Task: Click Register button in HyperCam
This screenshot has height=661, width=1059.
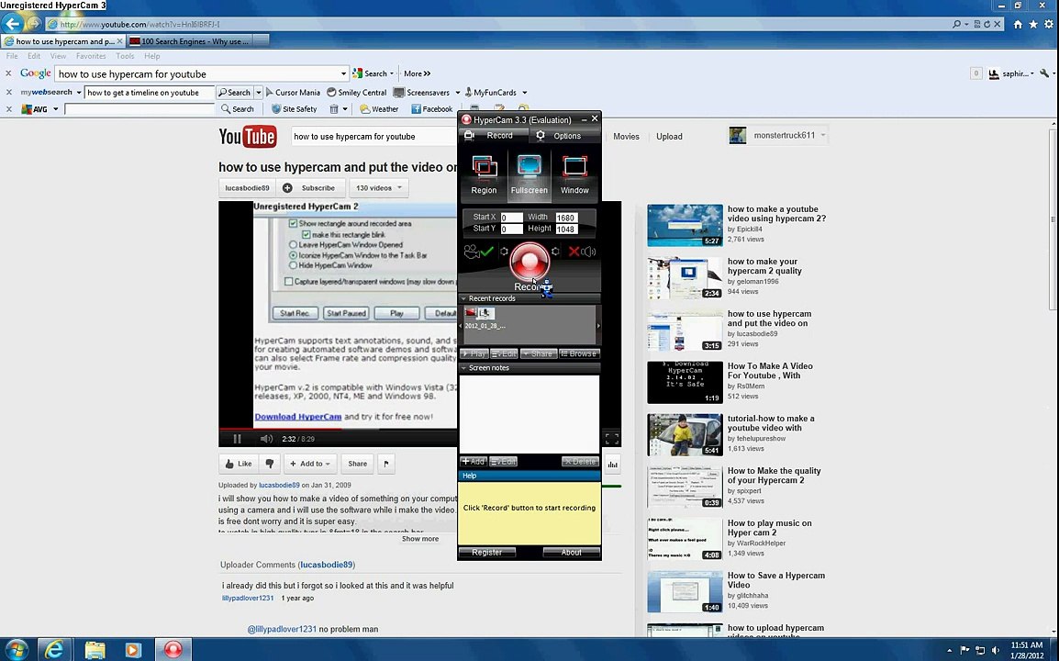Action: pyautogui.click(x=487, y=552)
